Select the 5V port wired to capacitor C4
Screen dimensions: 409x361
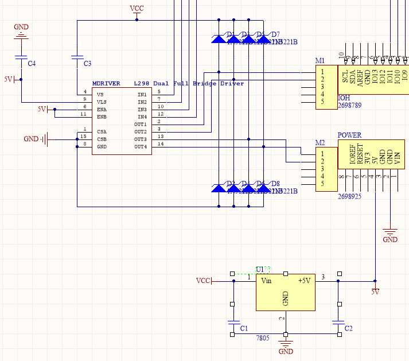pos(13,79)
